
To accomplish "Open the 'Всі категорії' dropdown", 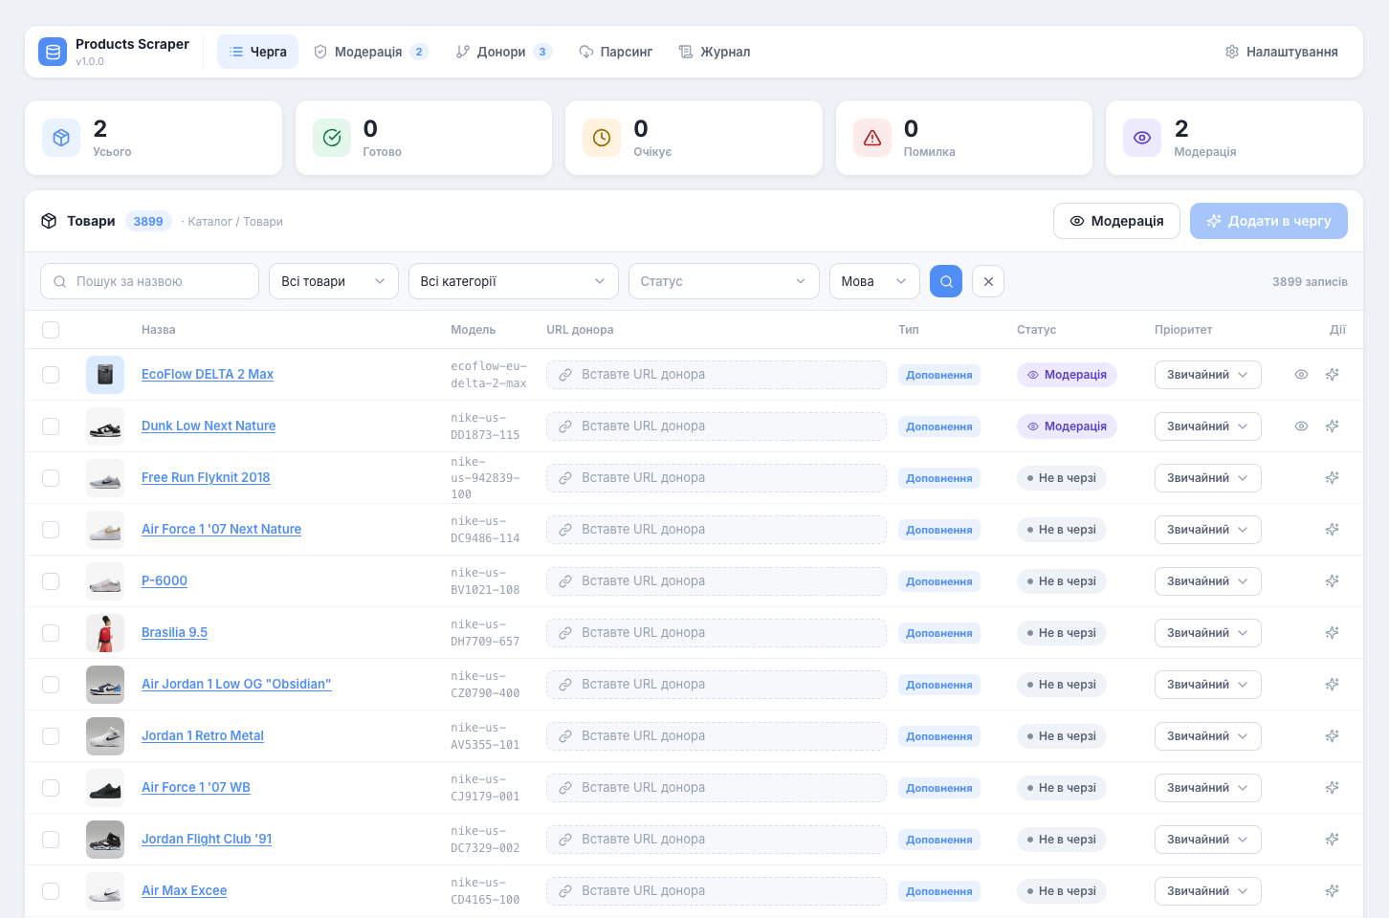I will 513,281.
